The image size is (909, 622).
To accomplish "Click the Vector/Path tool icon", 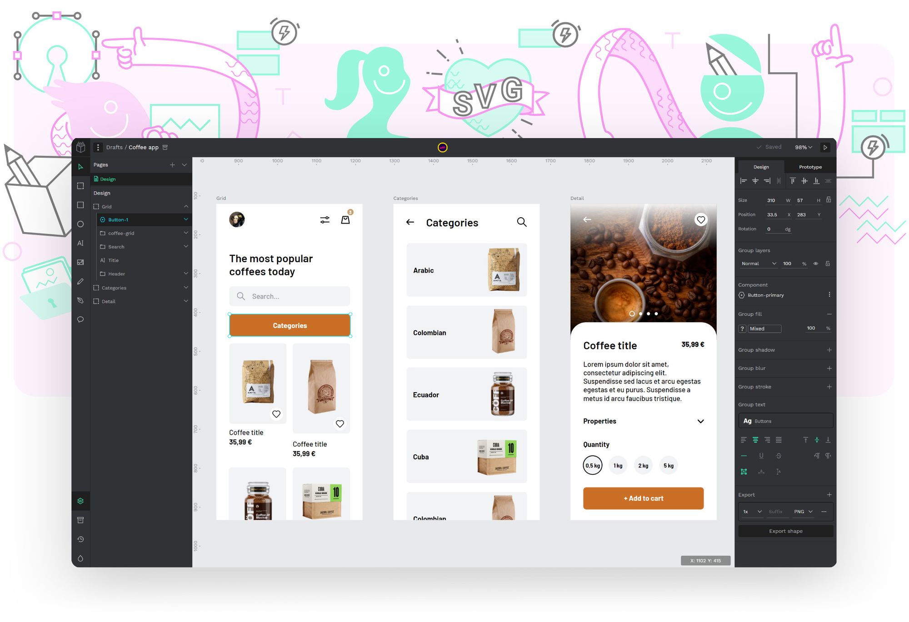I will 80,299.
